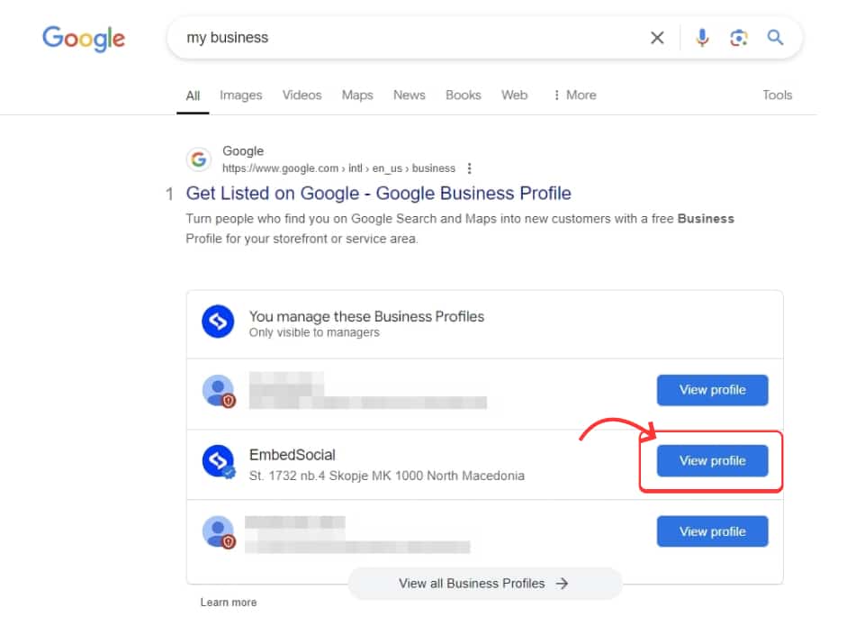Open the Tools options

(777, 95)
